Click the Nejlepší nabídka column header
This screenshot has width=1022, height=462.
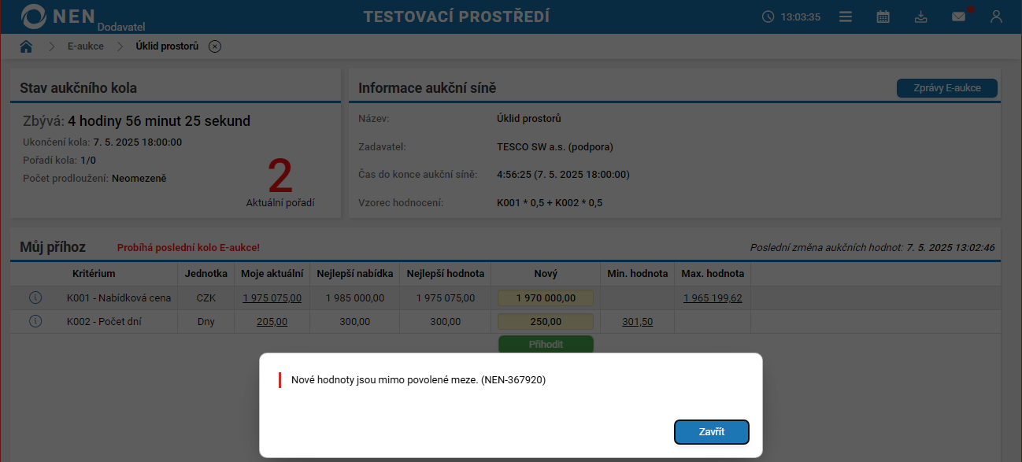[x=355, y=274]
